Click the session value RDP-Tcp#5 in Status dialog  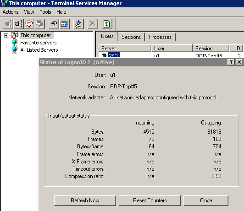pyautogui.click(x=123, y=87)
